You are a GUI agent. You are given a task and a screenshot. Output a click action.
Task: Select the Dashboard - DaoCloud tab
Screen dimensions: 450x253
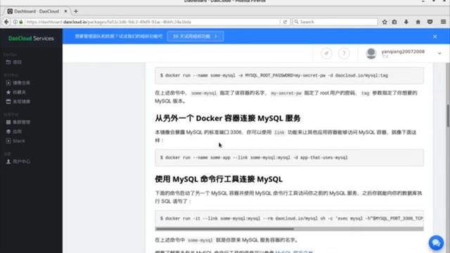point(37,11)
